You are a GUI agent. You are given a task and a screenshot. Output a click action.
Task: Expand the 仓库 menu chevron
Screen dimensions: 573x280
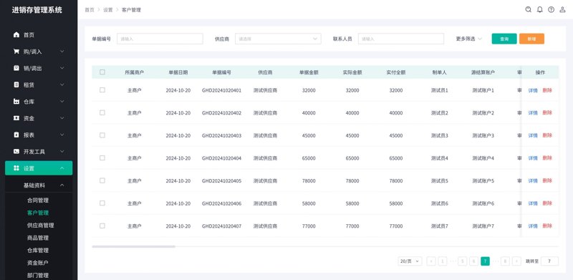coord(62,102)
